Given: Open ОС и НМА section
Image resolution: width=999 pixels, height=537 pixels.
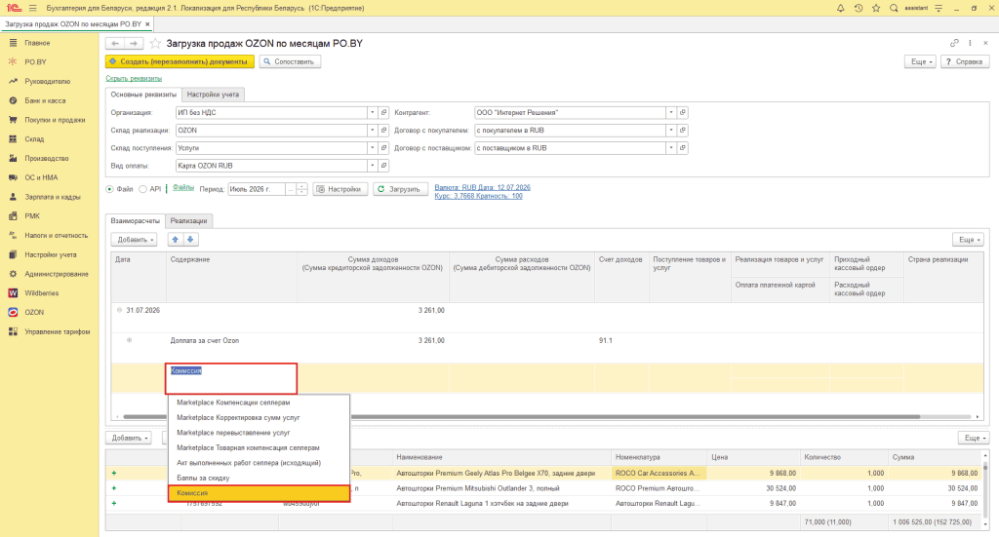Looking at the screenshot, I should [x=41, y=177].
